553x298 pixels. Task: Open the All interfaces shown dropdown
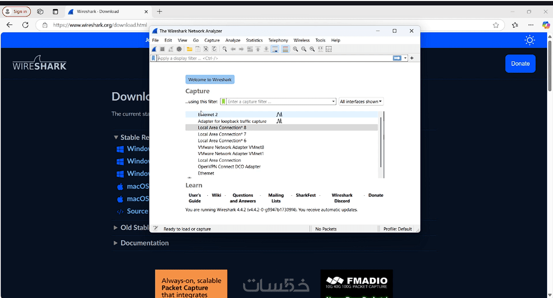pyautogui.click(x=361, y=102)
